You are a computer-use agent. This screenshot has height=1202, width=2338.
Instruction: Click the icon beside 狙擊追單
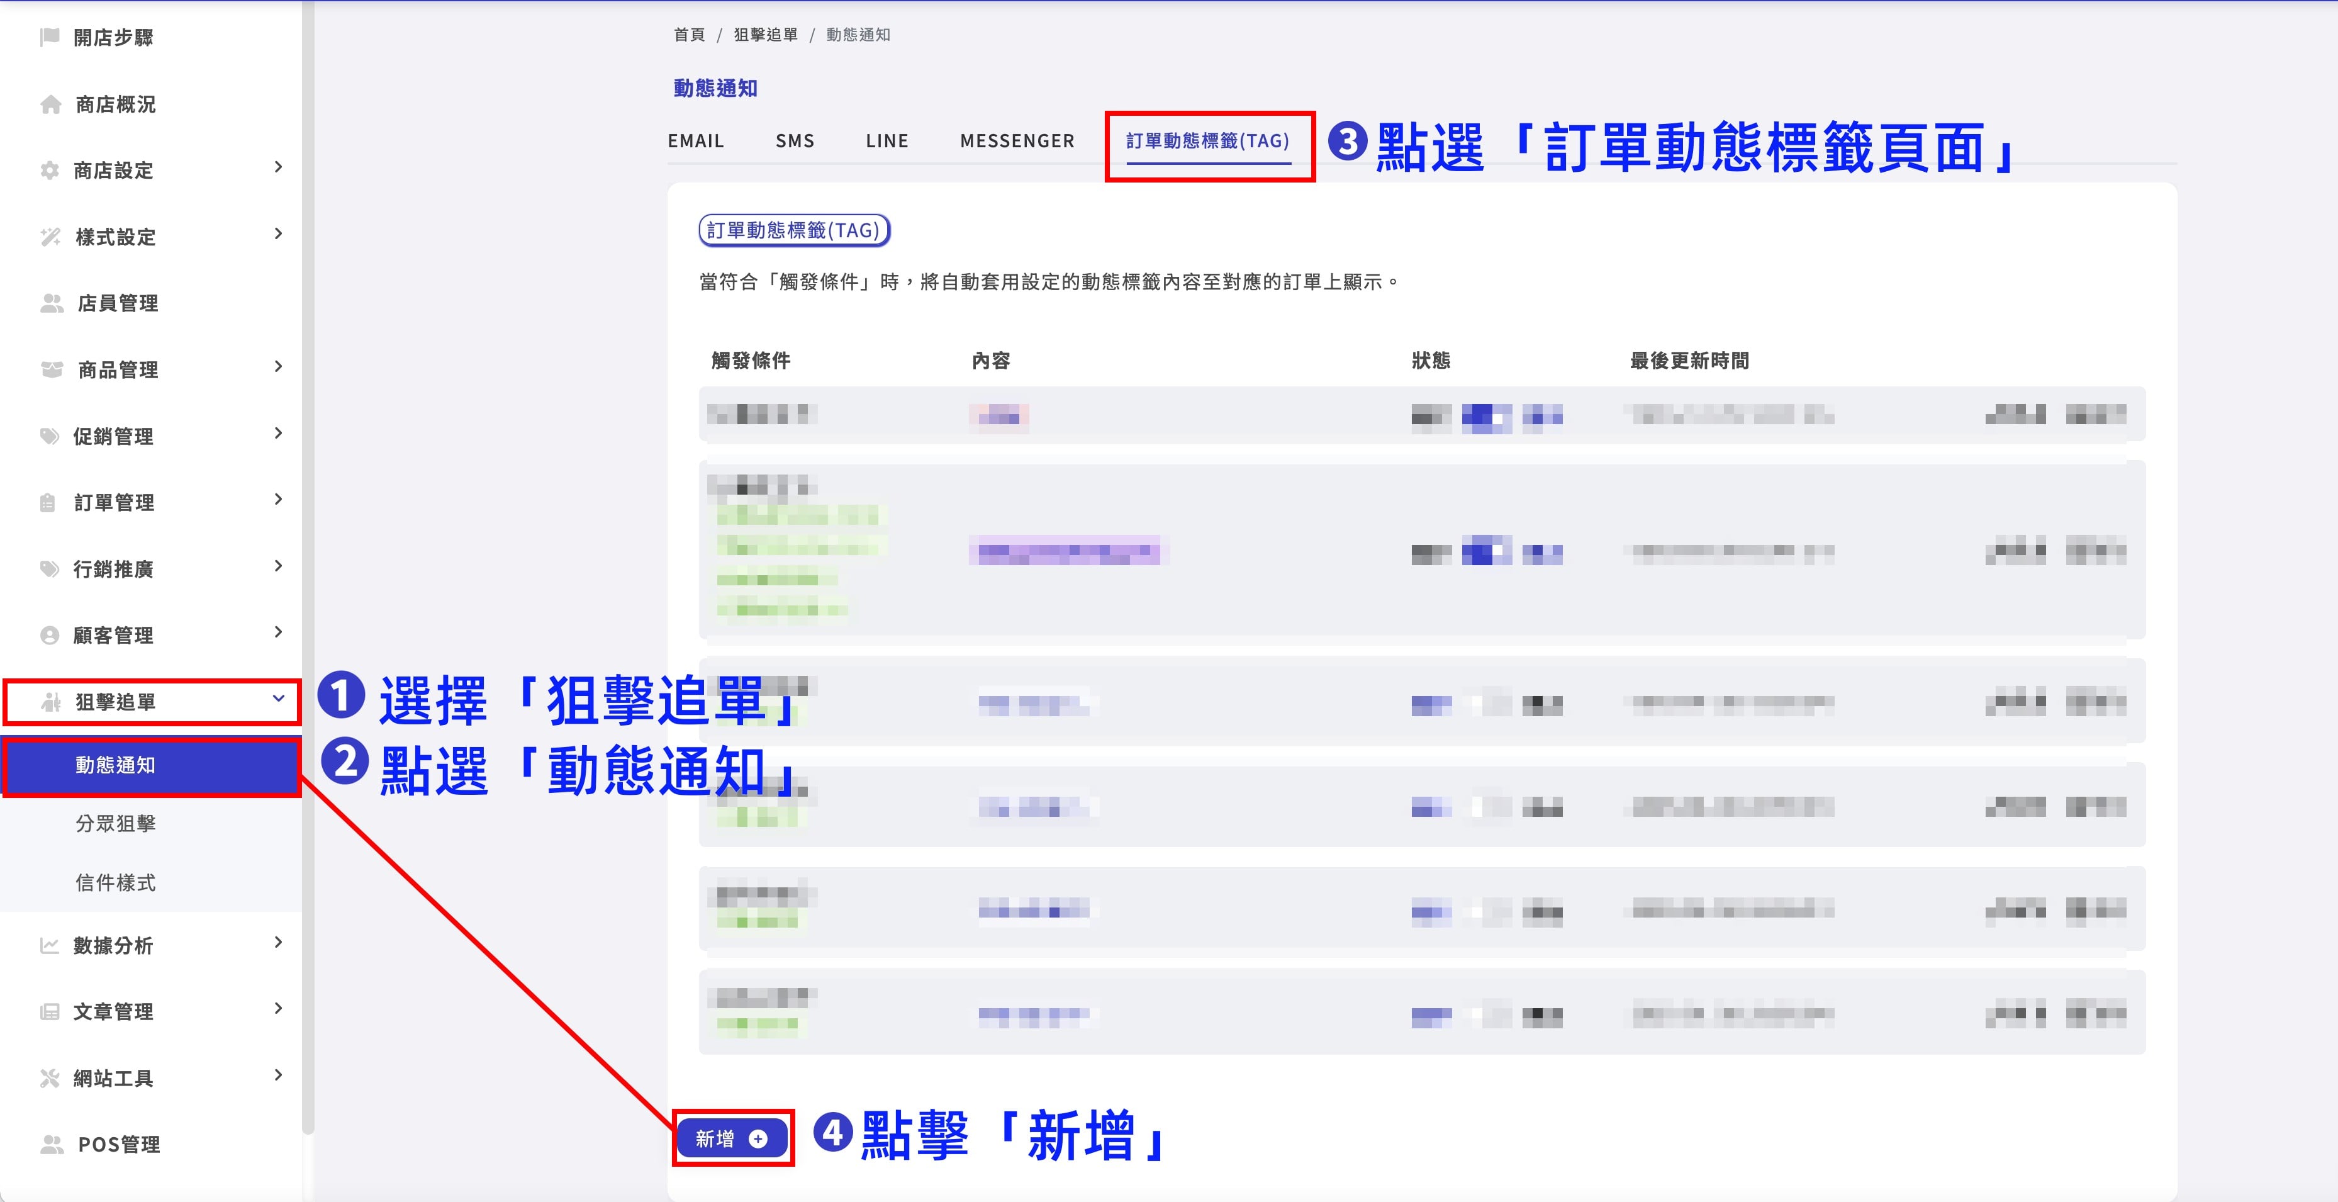click(x=51, y=702)
